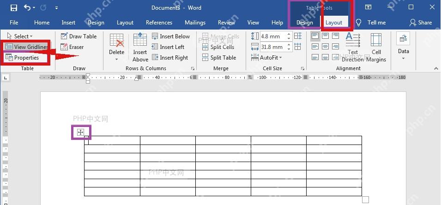This screenshot has height=205, width=441.
Task: Click the ruler tab selector button
Action: (x=6, y=77)
